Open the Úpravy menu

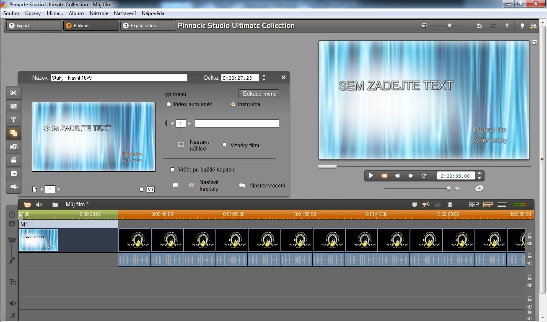coord(33,13)
